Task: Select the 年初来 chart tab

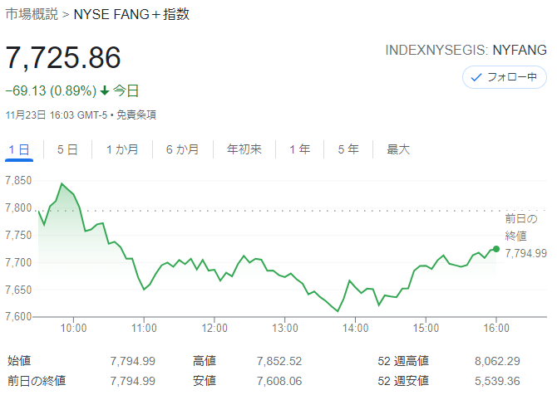Action: pos(244,149)
